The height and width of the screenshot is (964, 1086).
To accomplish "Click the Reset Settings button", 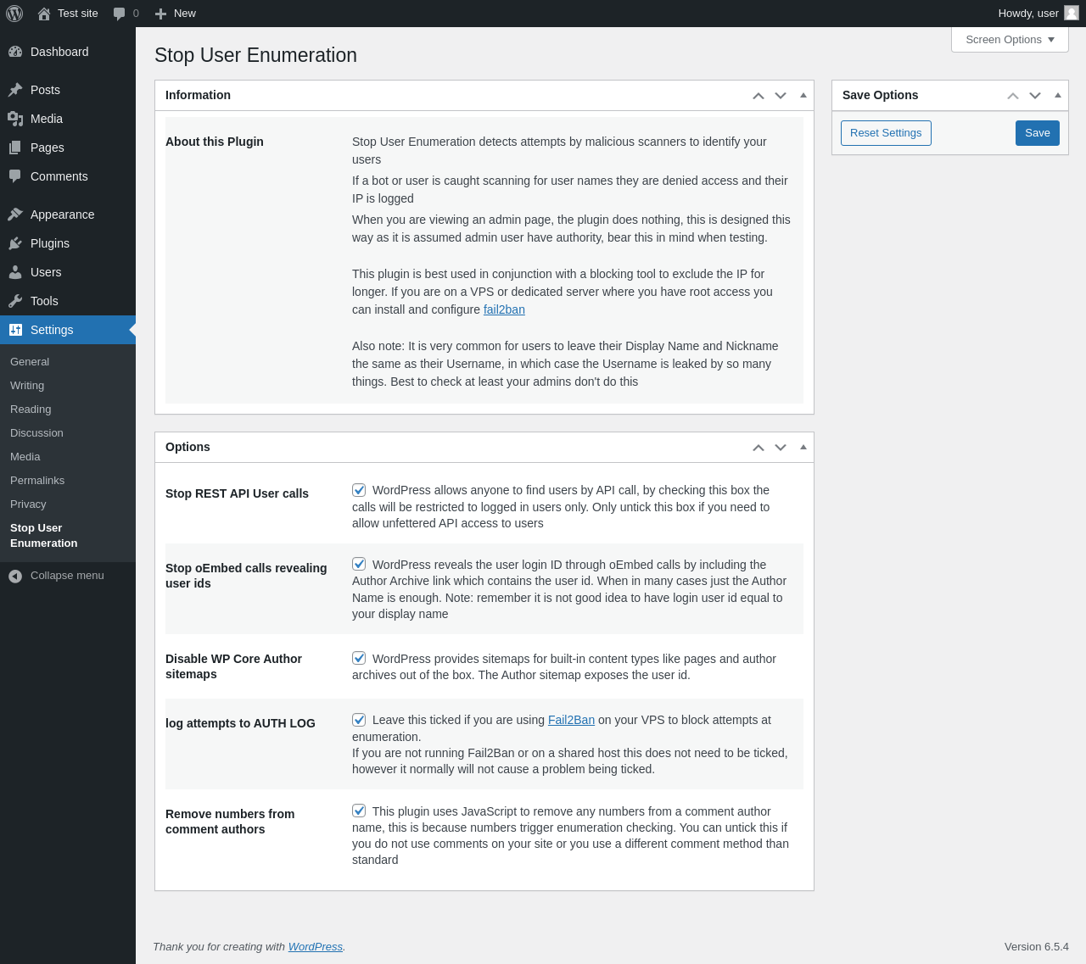I will [x=886, y=133].
